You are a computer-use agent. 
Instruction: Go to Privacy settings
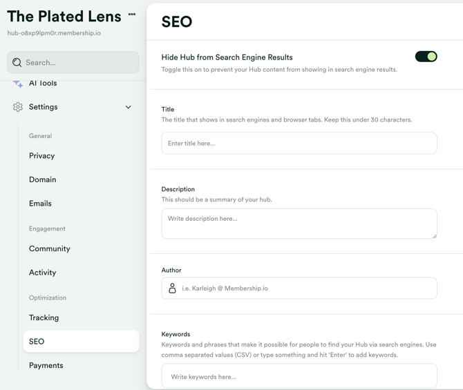[41, 156]
